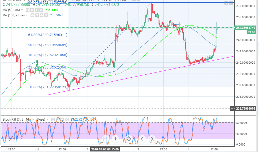The width and height of the screenshot is (259, 152).
Task: Reset the chart view
Action: point(129,139)
